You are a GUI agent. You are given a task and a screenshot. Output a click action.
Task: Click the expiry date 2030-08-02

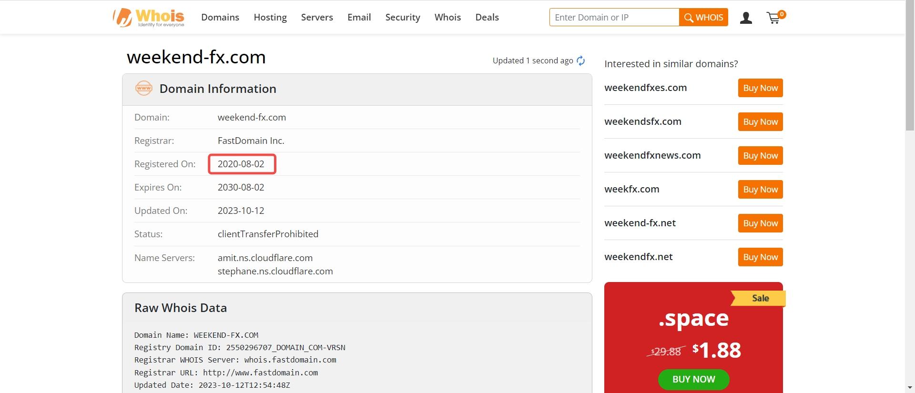(241, 187)
